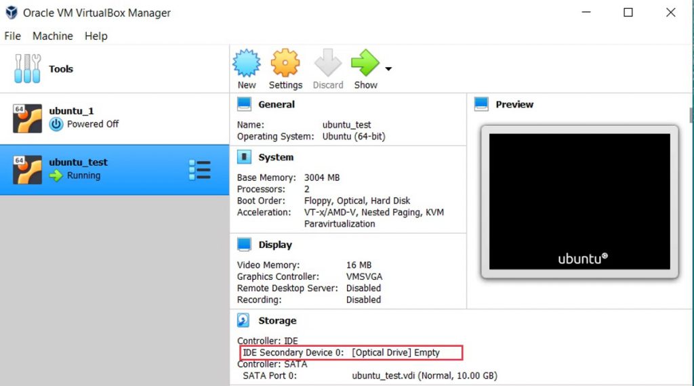The height and width of the screenshot is (386, 694).
Task: Open the ubuntu_test machine list menu icon
Action: point(199,170)
